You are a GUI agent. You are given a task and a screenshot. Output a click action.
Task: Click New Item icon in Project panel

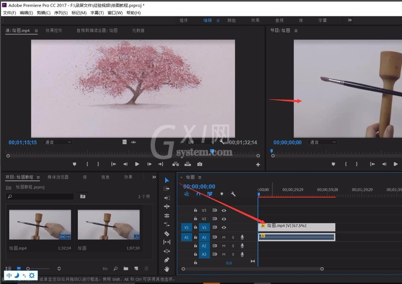tap(136, 268)
